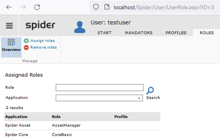220x138 pixels.
Task: Click the page info document icon
Action: 107,7
